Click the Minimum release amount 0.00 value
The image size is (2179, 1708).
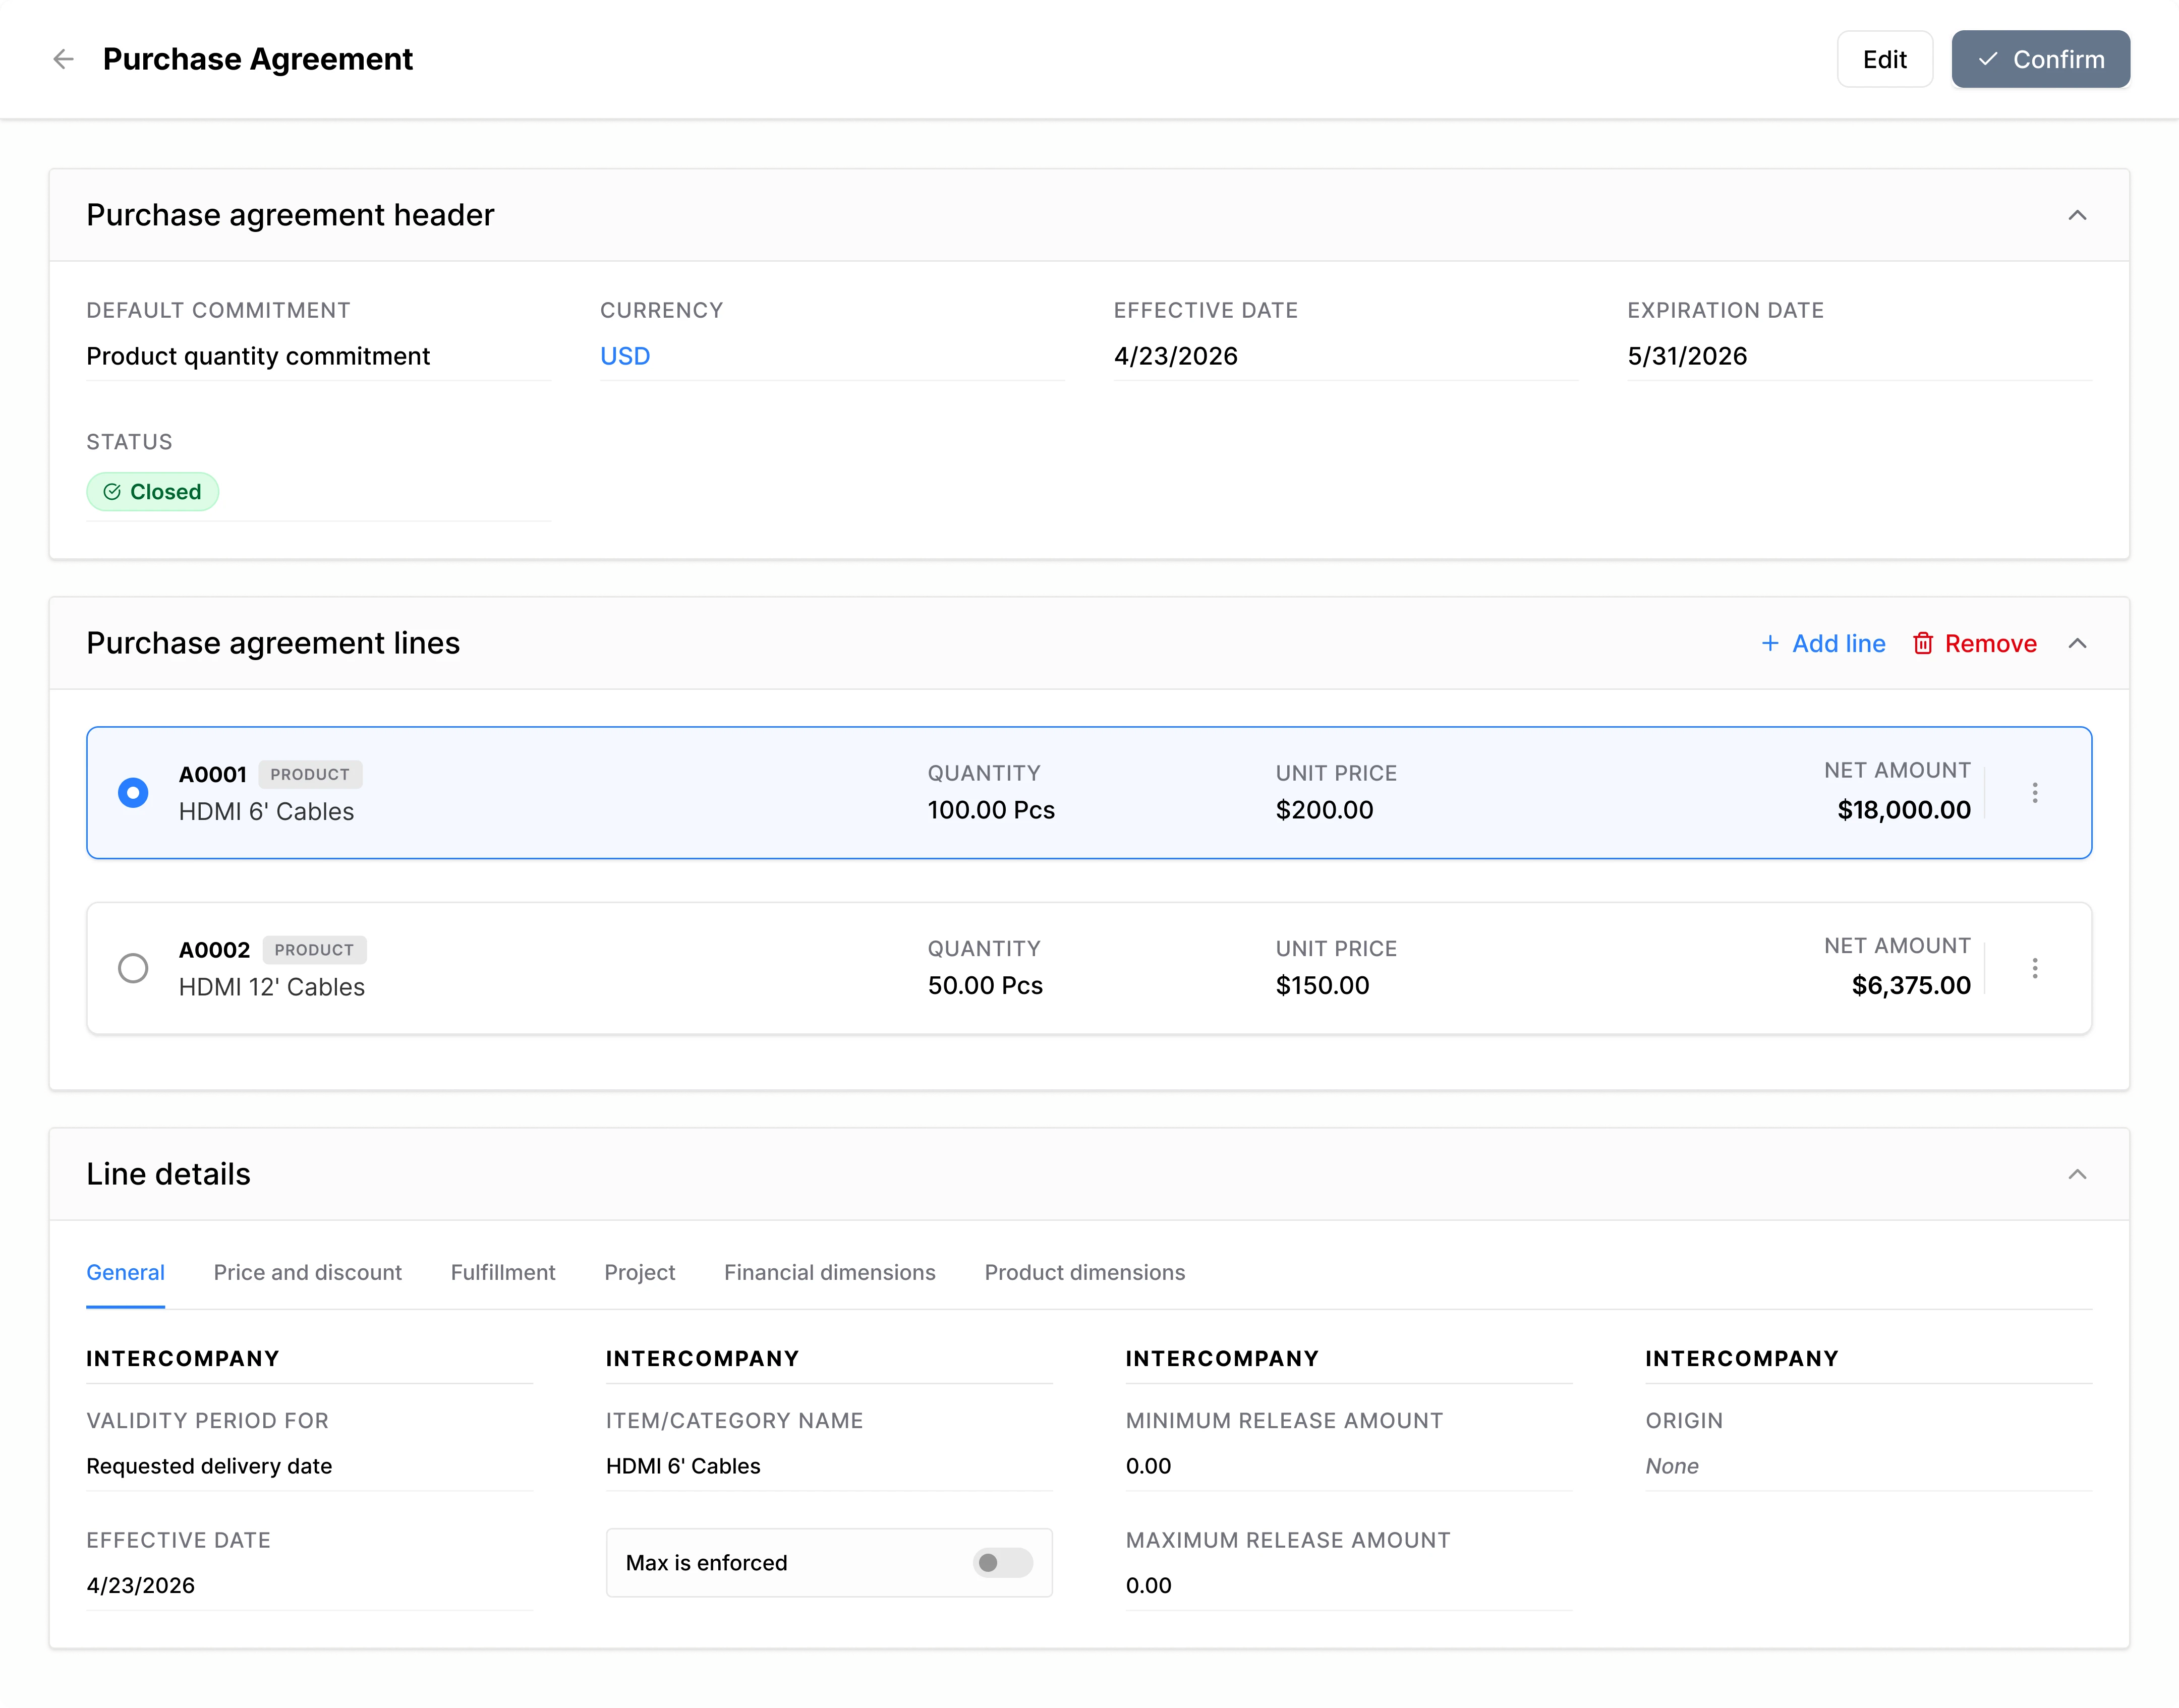pyautogui.click(x=1148, y=1466)
